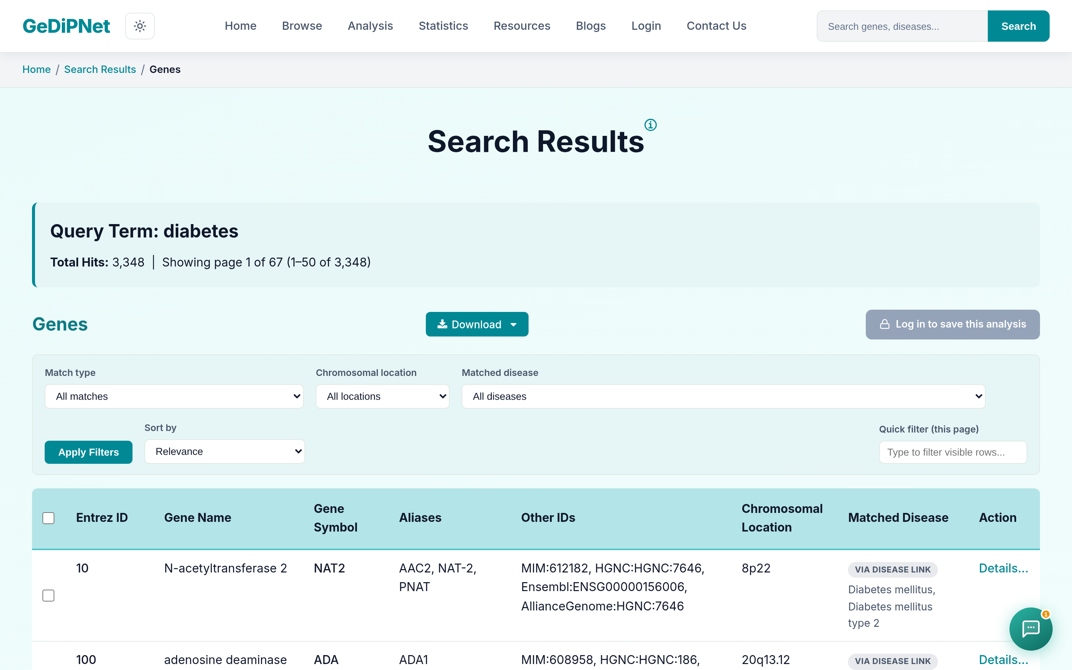Image resolution: width=1072 pixels, height=670 pixels.
Task: Open the Analysis menu item
Action: pos(370,26)
